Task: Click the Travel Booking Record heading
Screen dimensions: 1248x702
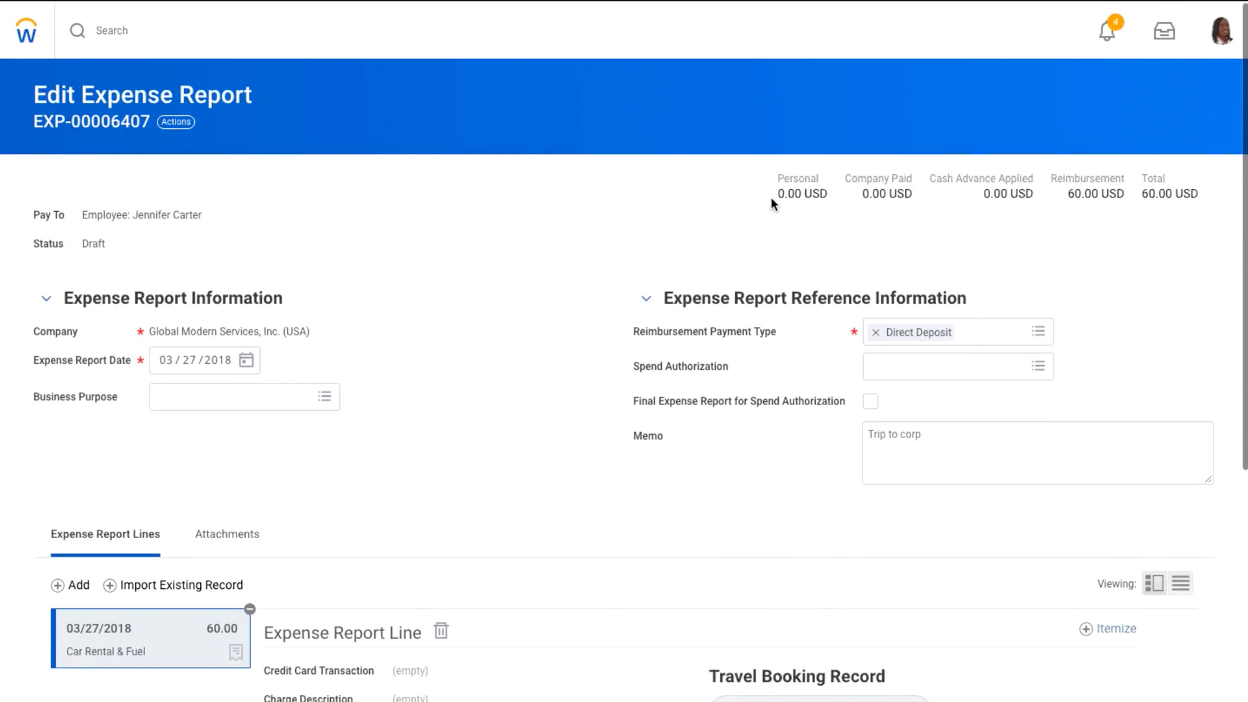Action: pos(797,676)
